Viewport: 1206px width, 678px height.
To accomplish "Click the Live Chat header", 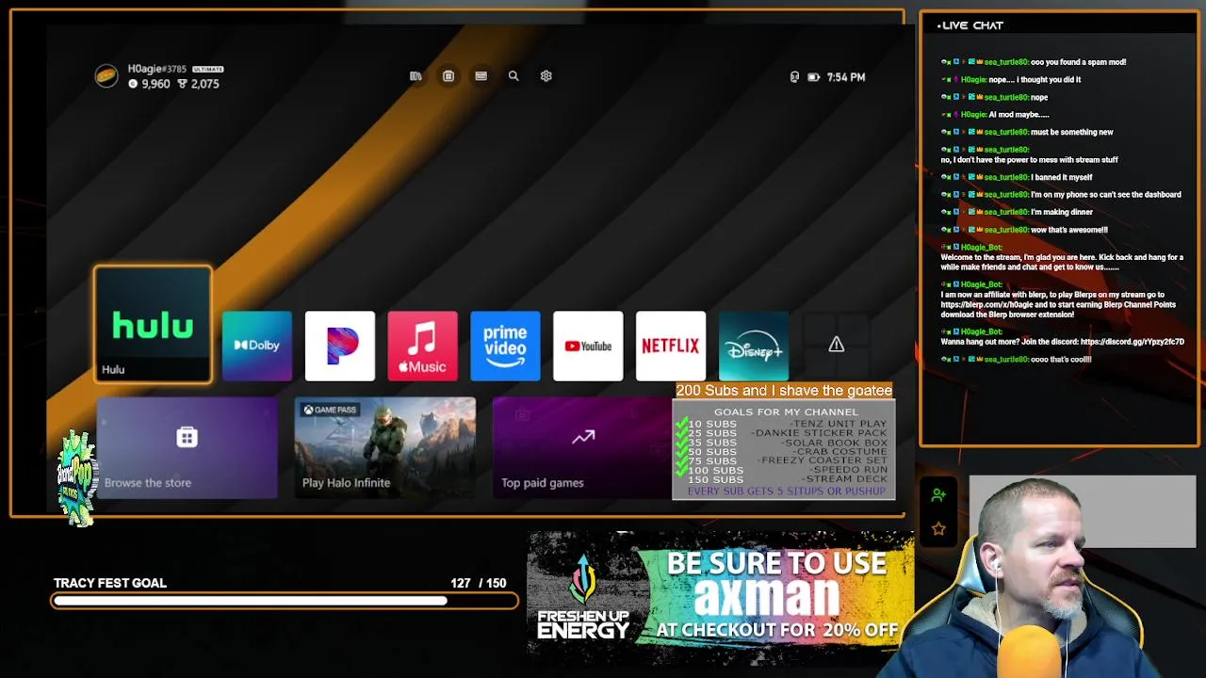I will pyautogui.click(x=970, y=25).
